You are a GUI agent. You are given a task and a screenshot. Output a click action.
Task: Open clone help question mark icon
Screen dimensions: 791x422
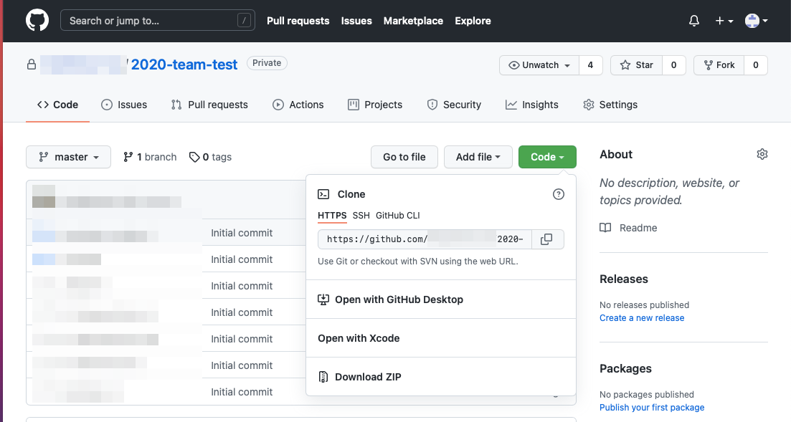559,194
